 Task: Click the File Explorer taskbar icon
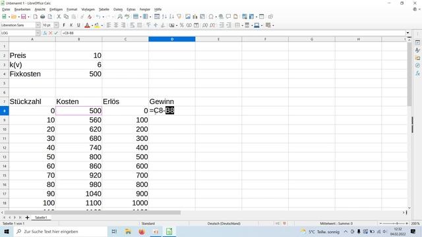pos(128,231)
